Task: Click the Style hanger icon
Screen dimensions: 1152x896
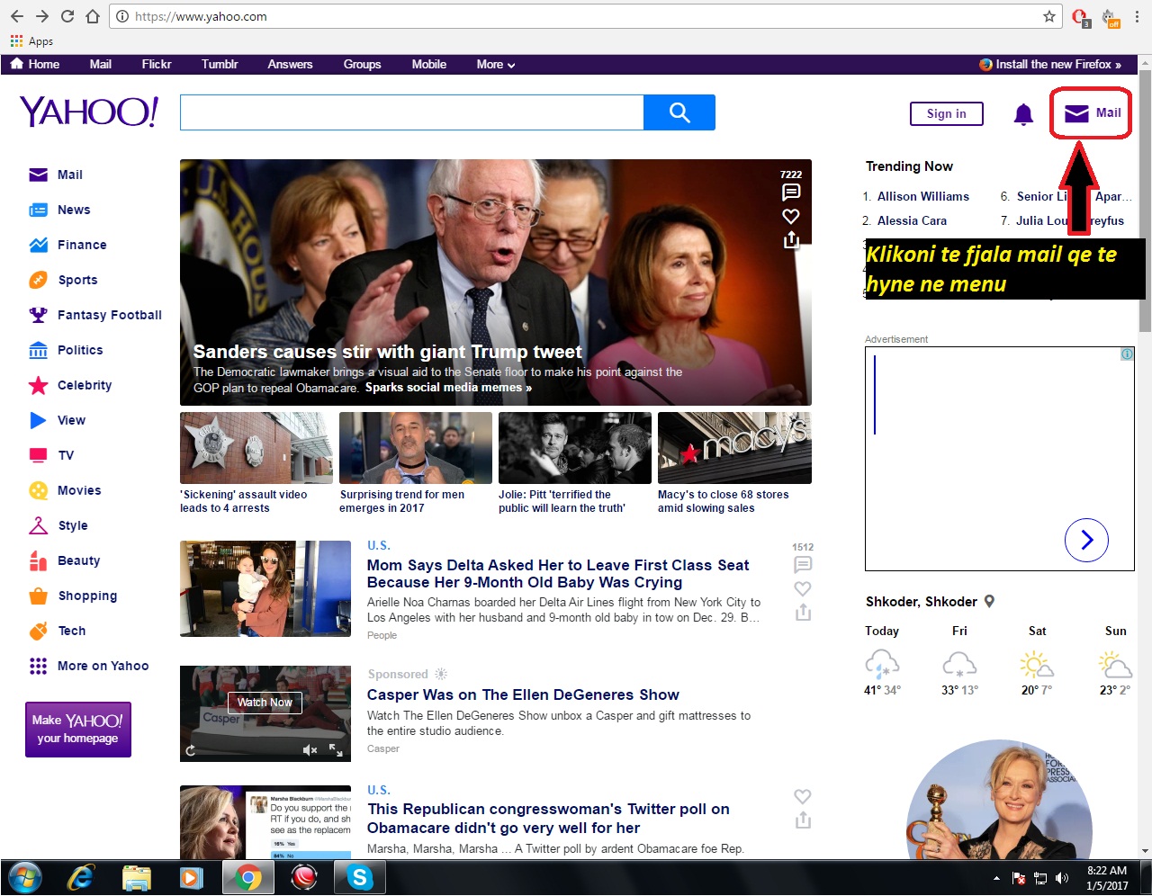Action: [38, 525]
